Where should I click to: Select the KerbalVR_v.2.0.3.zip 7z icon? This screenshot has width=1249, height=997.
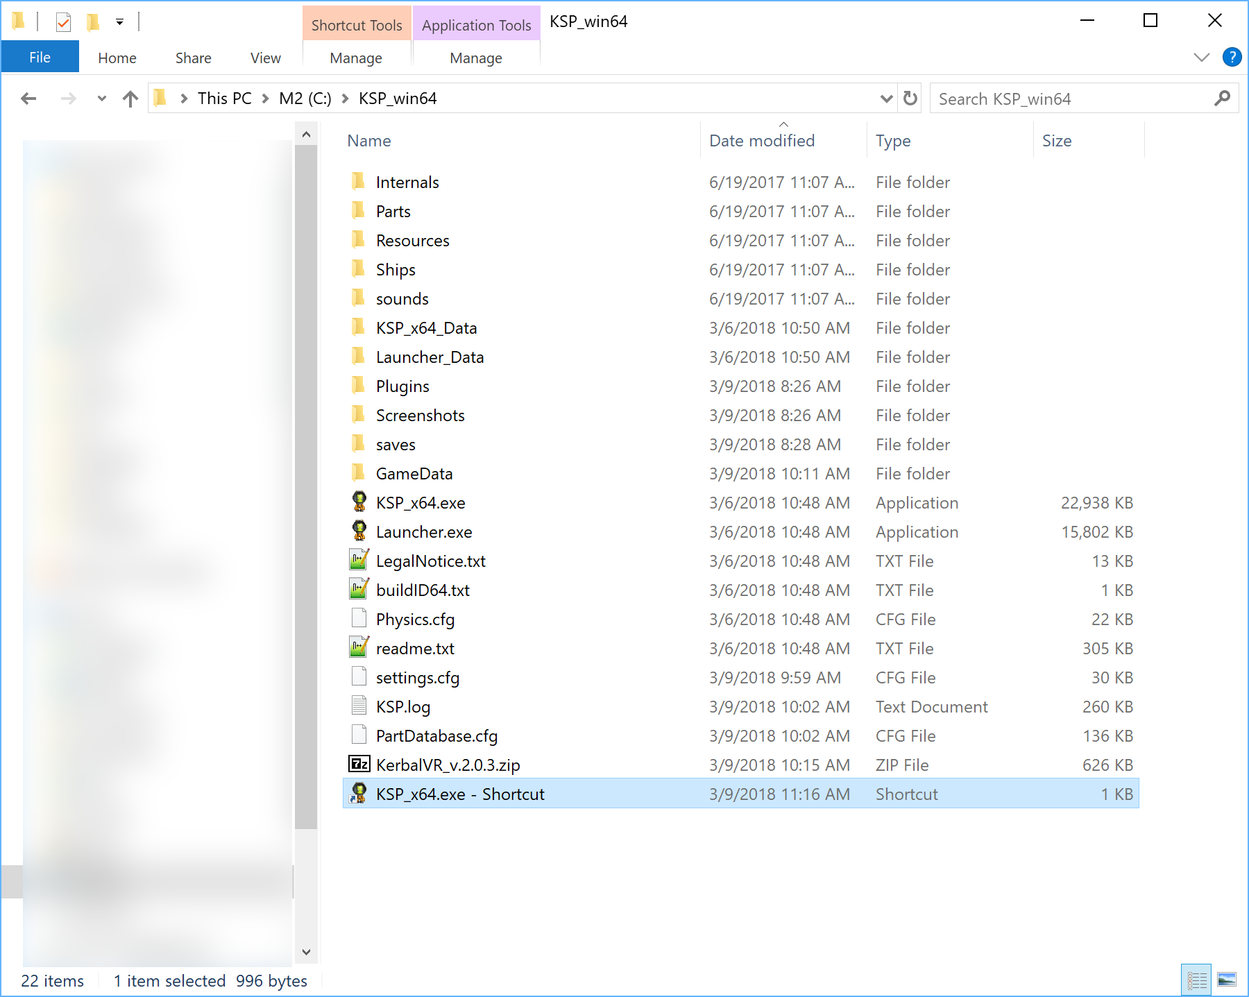pos(359,764)
